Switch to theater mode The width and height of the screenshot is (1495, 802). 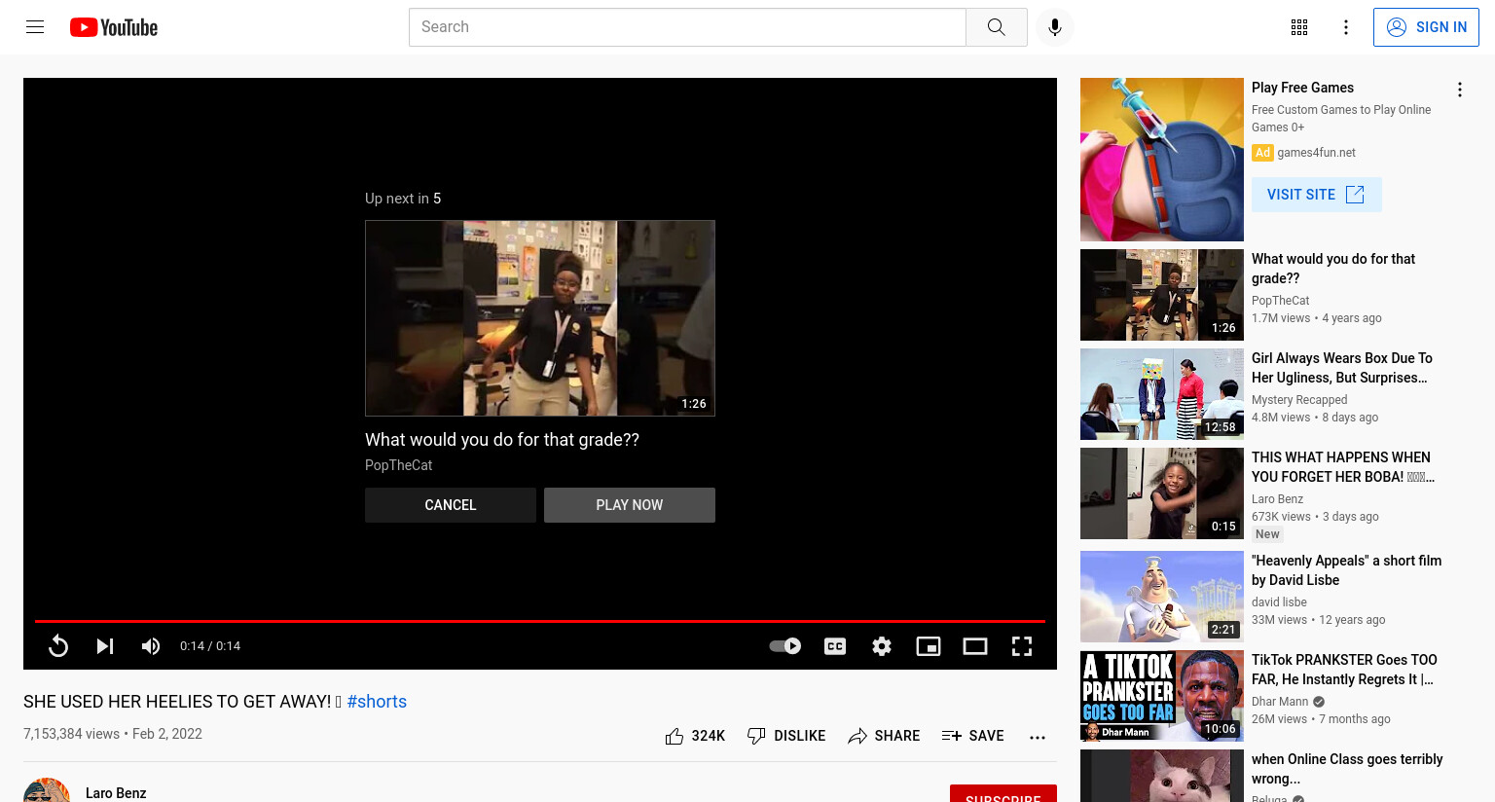point(975,646)
